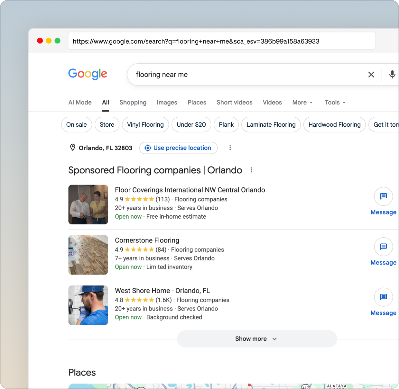Clear the search query with X icon
The image size is (399, 389).
click(x=371, y=75)
